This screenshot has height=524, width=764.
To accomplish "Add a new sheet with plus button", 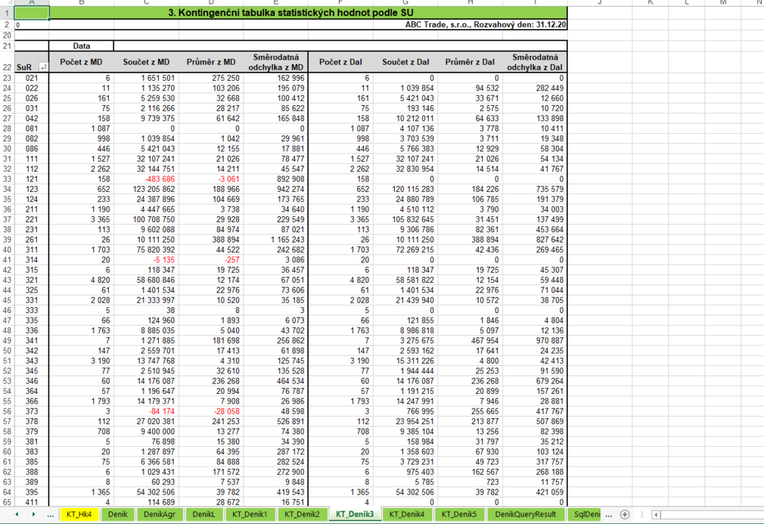I will coord(625,514).
